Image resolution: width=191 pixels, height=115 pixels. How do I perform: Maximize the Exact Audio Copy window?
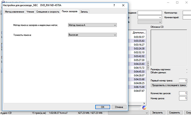pyautogui.click(x=177, y=3)
